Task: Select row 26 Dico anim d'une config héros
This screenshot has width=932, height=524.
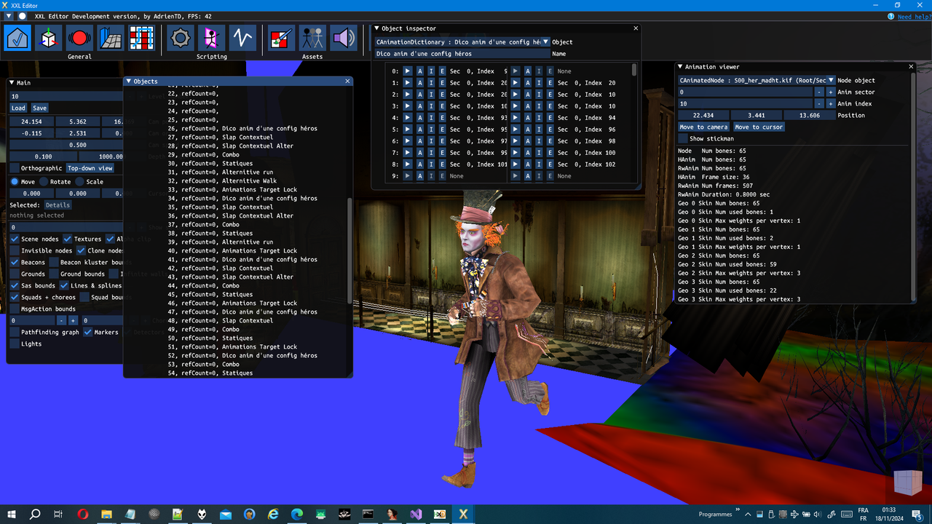Action: 242,128
